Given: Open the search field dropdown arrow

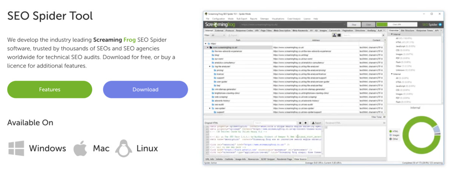Looking at the screenshot, I should point(383,35).
